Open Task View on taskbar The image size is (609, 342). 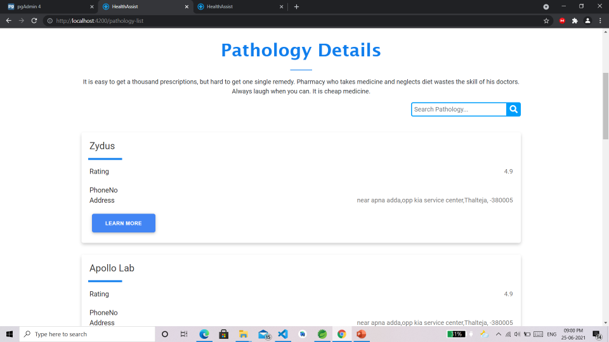[x=184, y=334]
